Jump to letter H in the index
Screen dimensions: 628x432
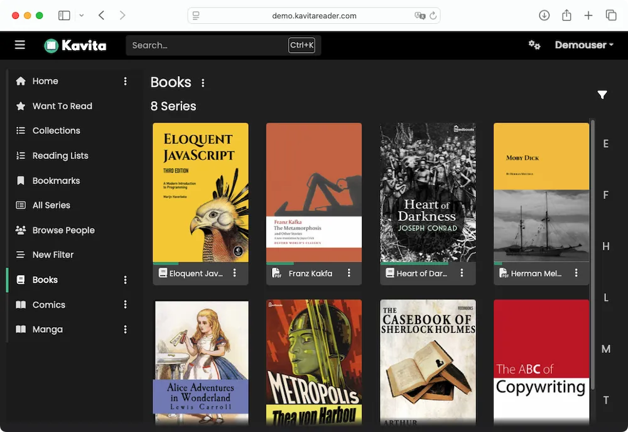pos(606,246)
